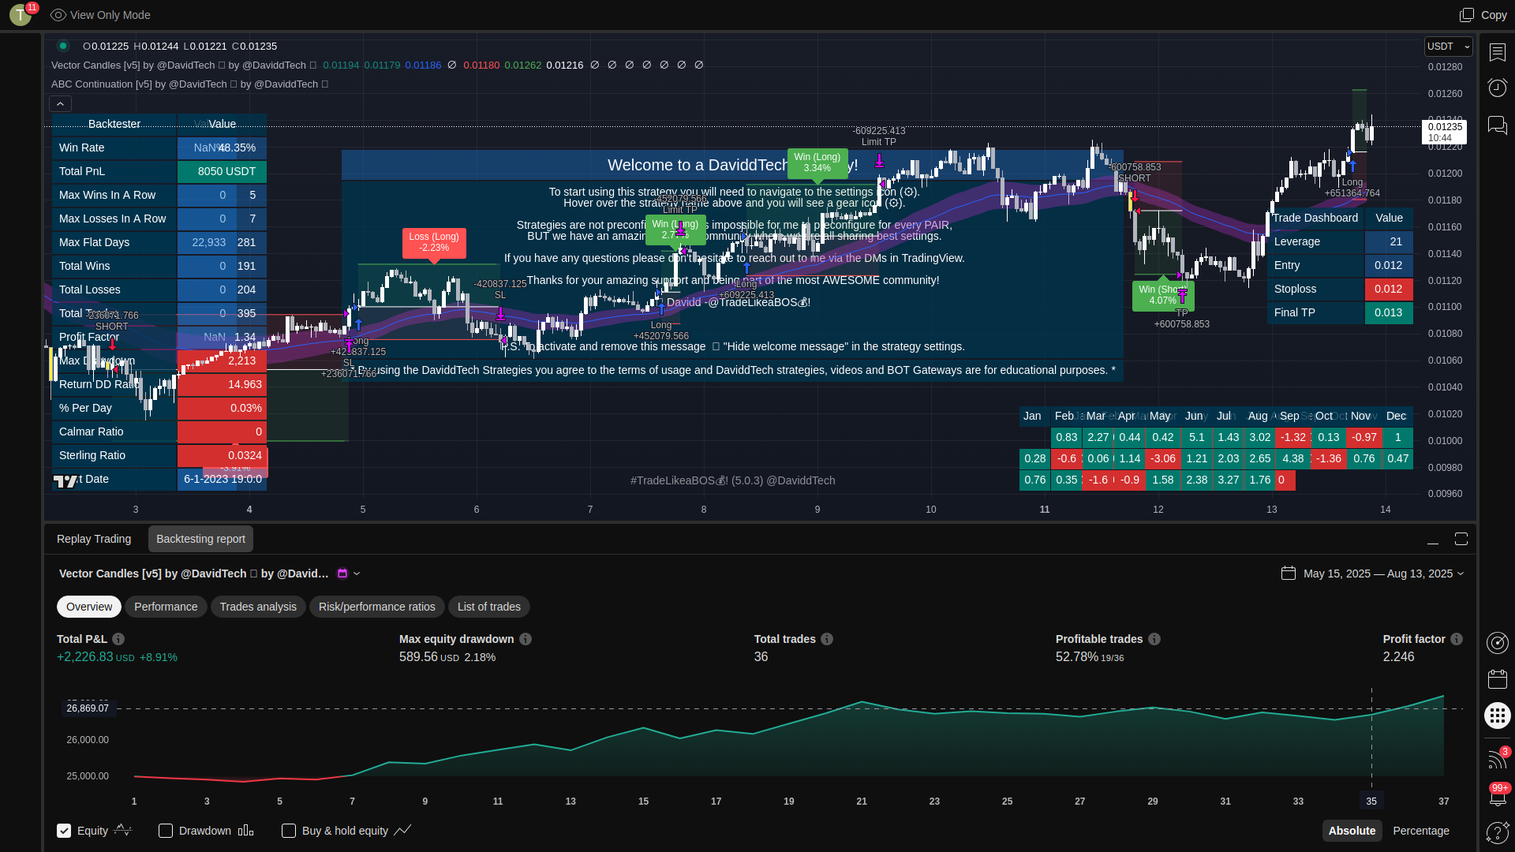Image resolution: width=1515 pixels, height=852 pixels.
Task: Click the 26,869.07 equity axis label
Action: coord(88,708)
